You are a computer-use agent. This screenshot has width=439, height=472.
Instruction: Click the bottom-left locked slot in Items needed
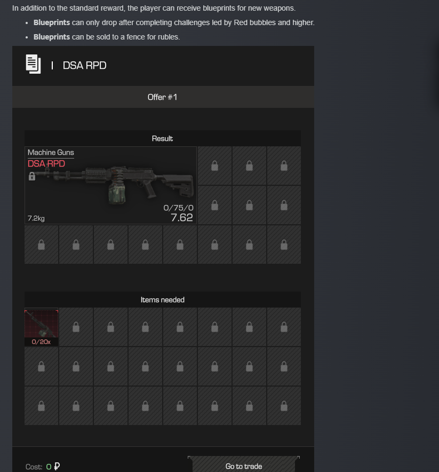pos(42,406)
